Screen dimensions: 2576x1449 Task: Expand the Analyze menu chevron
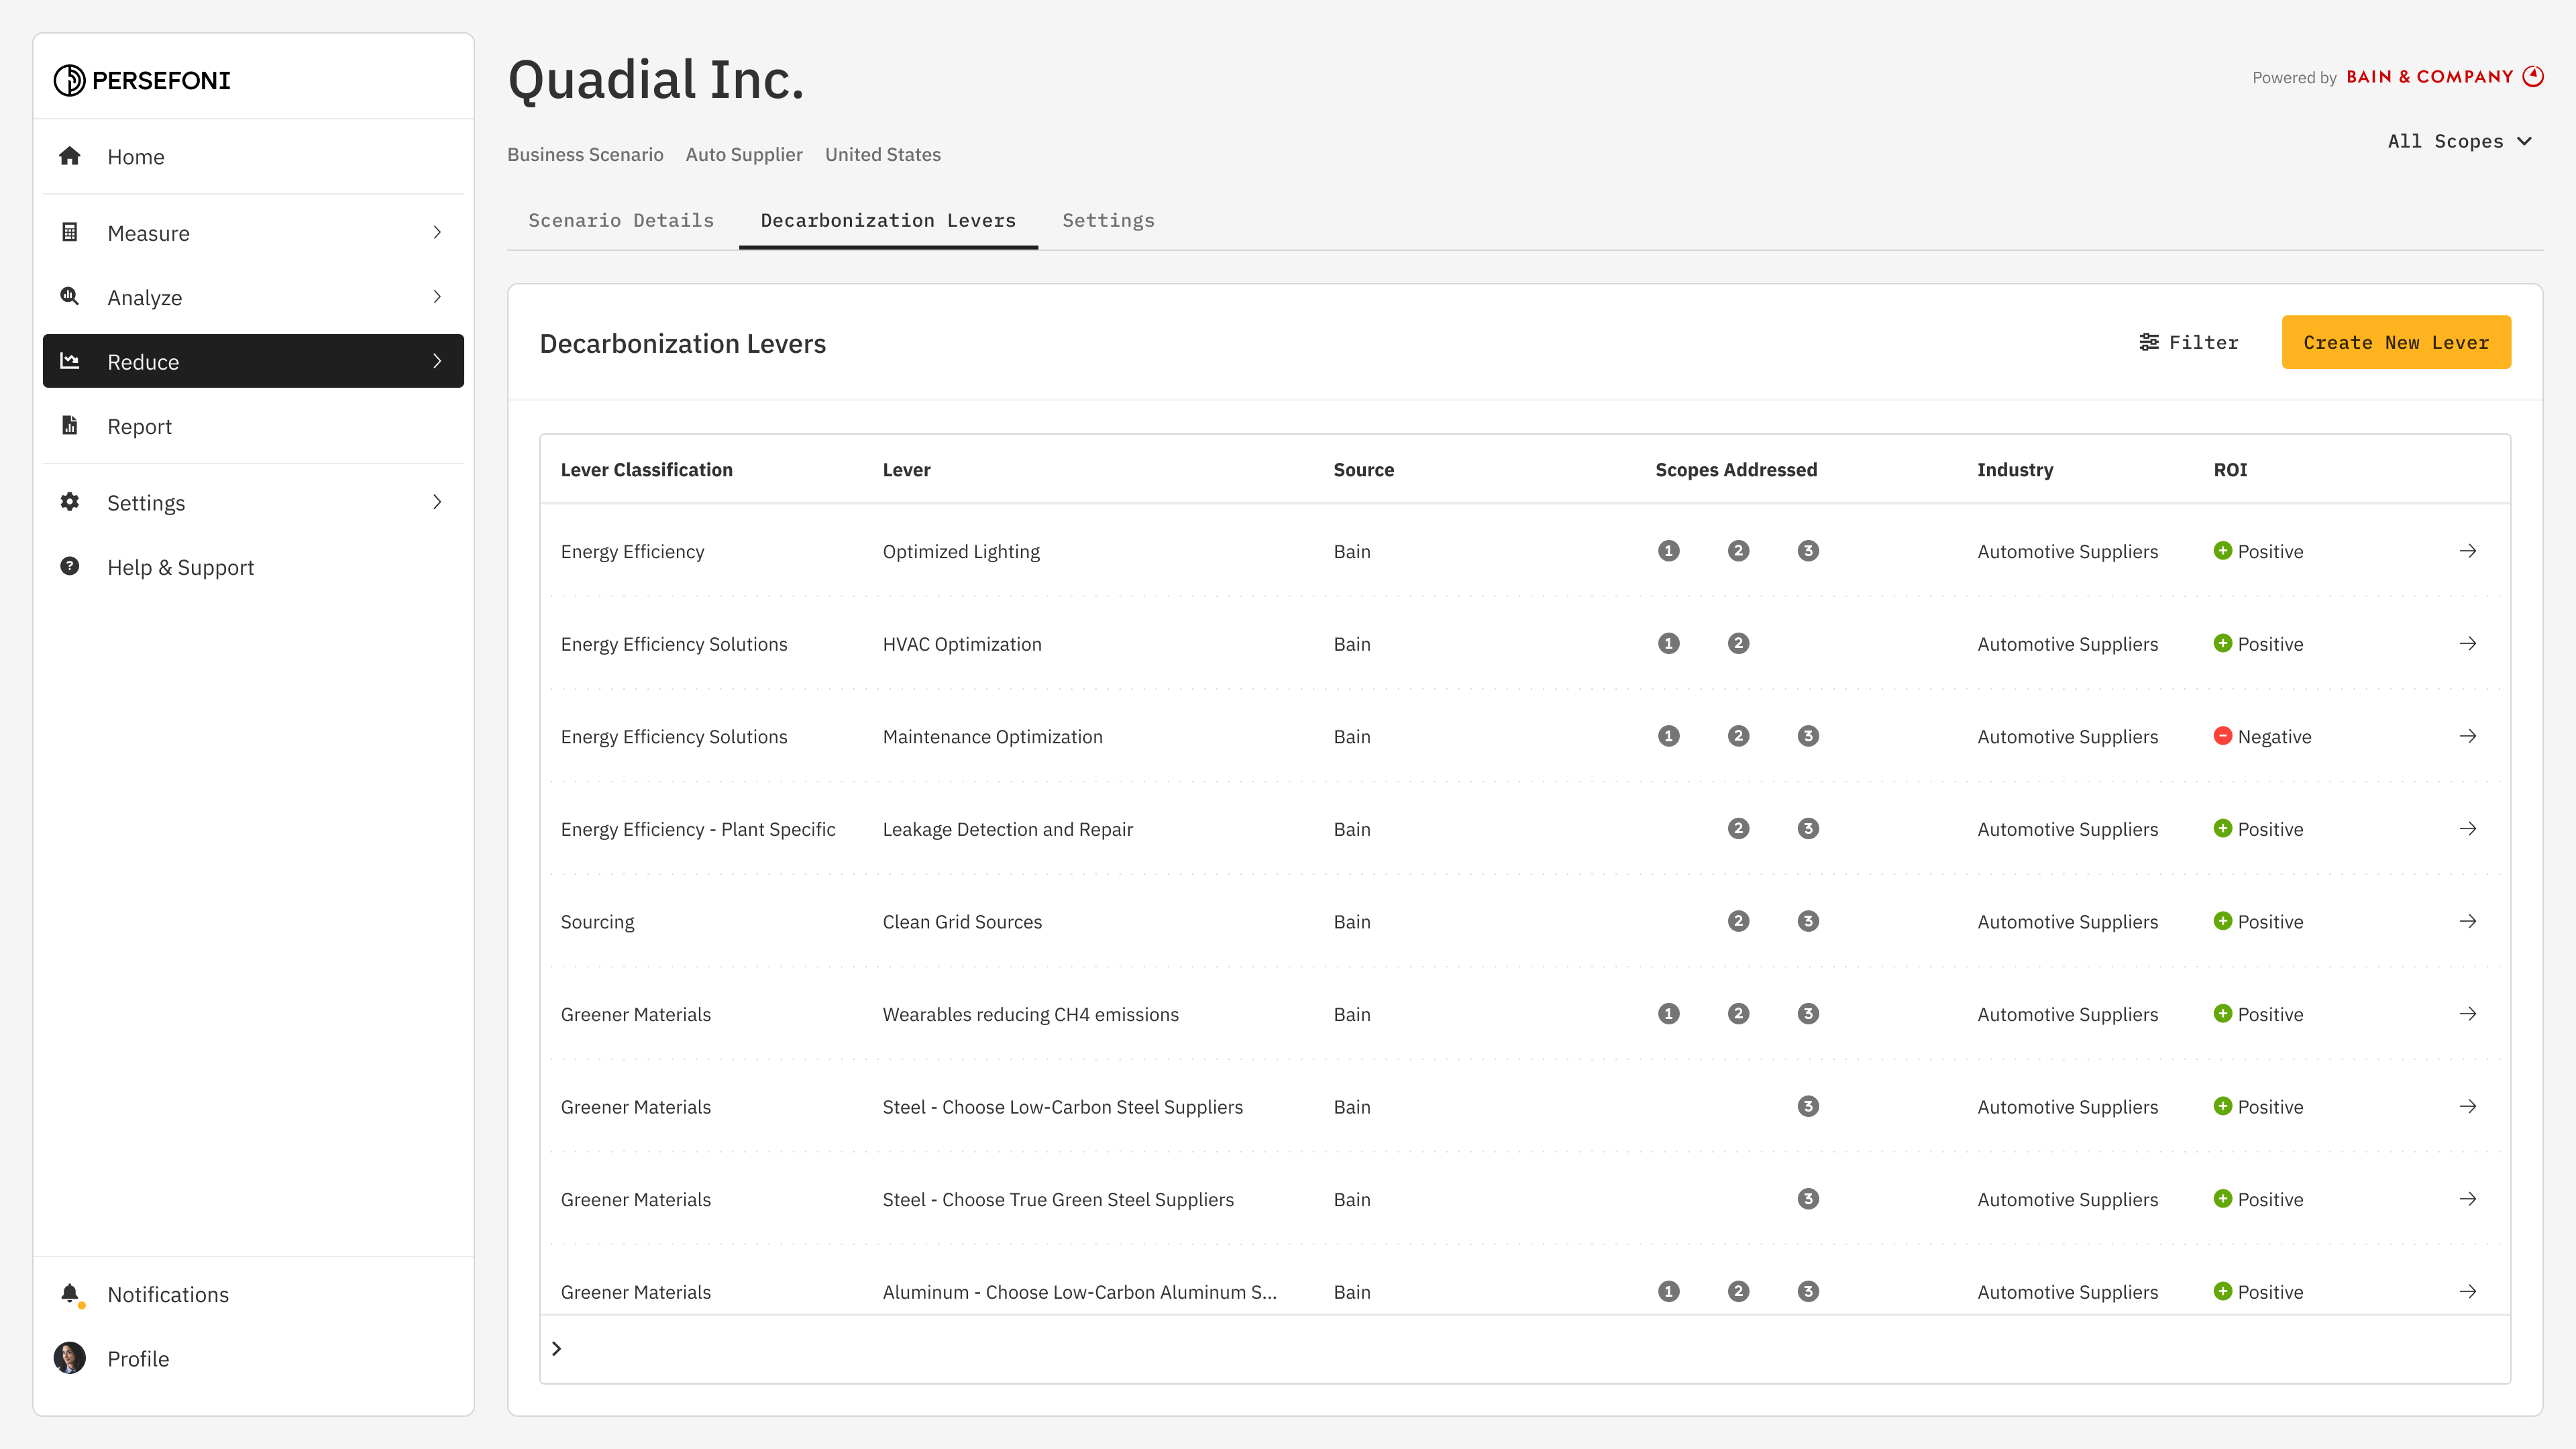tap(437, 297)
